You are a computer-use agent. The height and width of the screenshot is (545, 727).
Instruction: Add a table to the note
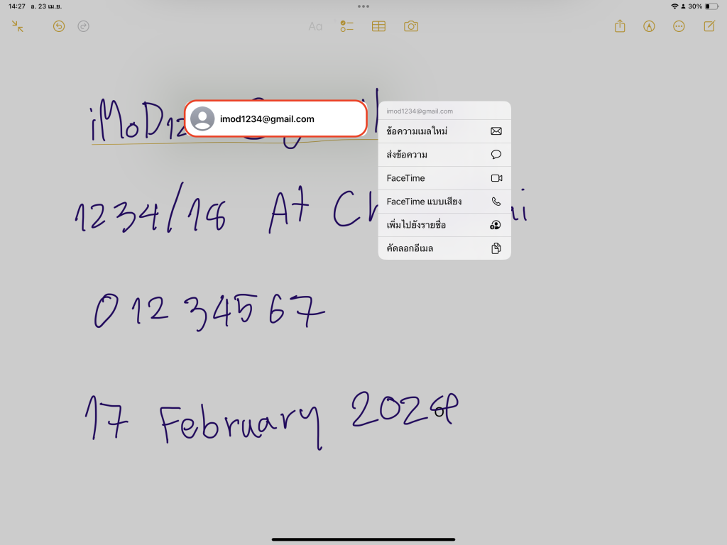coord(379,26)
